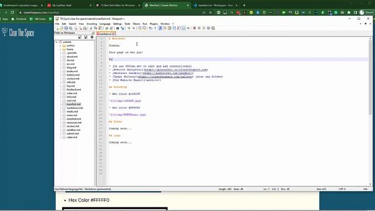Click the User Defined Language toolbar icon

165,28
